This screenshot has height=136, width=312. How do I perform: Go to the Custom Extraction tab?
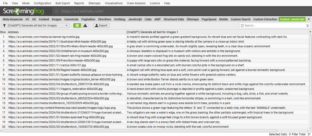click(265, 19)
